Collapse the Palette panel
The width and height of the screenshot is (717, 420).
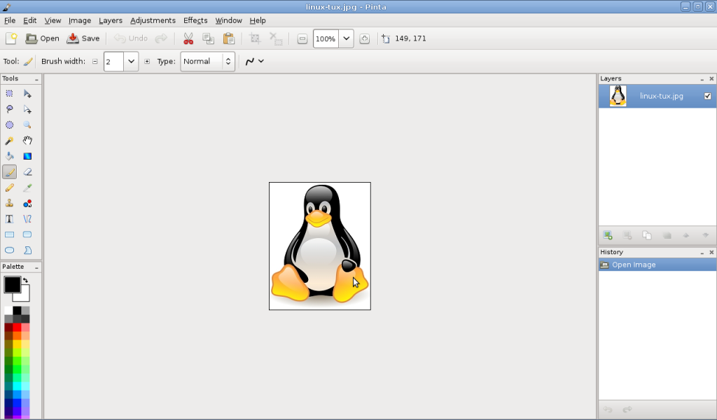click(x=36, y=267)
